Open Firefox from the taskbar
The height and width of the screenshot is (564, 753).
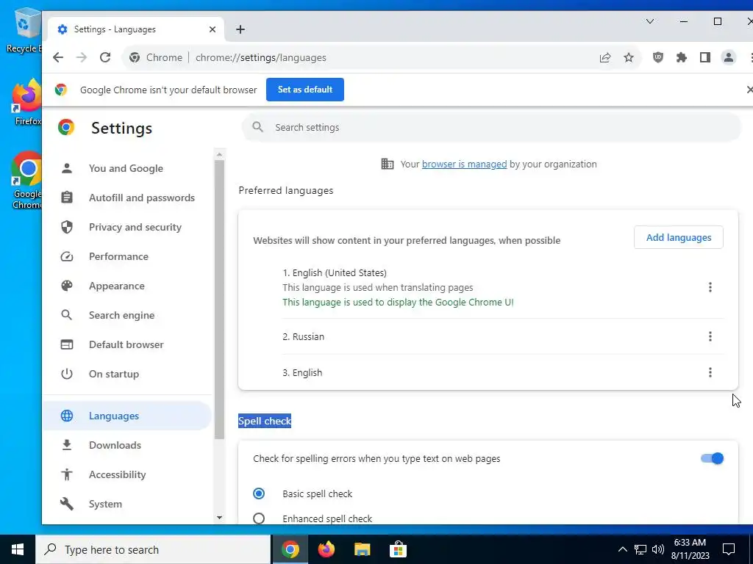point(326,549)
